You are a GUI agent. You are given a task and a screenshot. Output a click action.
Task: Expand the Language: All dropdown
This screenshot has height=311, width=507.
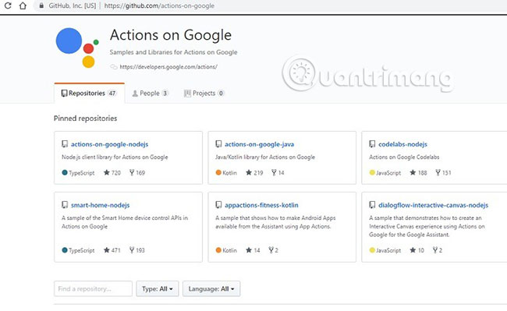point(211,288)
